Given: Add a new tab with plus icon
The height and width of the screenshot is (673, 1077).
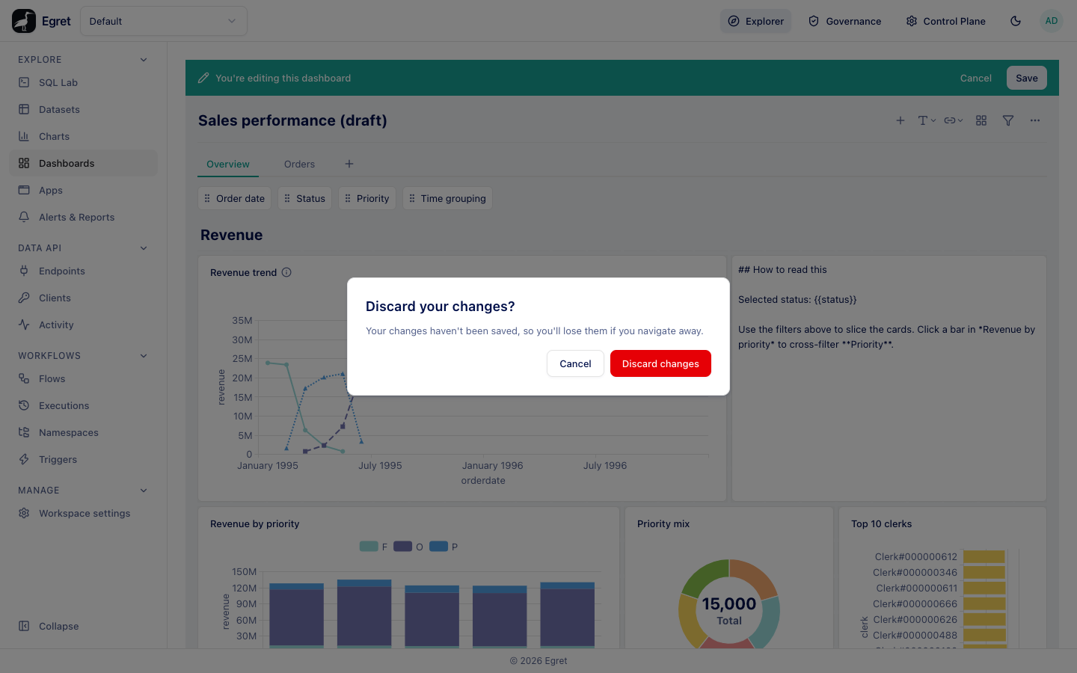Looking at the screenshot, I should [x=349, y=164].
